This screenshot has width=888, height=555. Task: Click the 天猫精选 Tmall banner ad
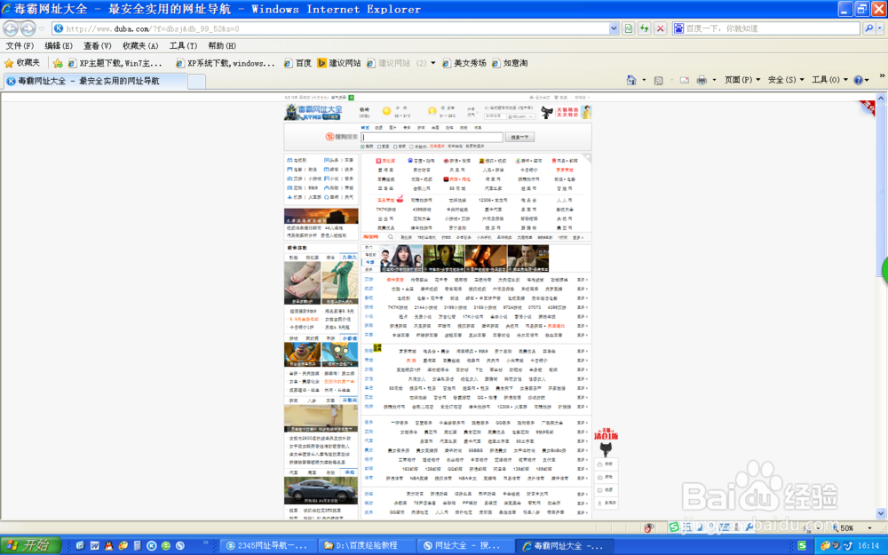[x=567, y=112]
